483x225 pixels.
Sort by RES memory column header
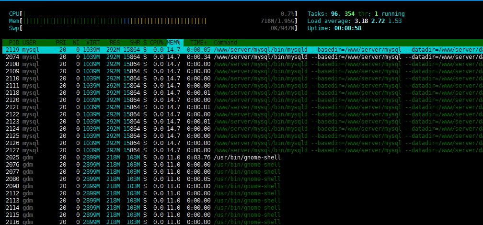coord(115,43)
